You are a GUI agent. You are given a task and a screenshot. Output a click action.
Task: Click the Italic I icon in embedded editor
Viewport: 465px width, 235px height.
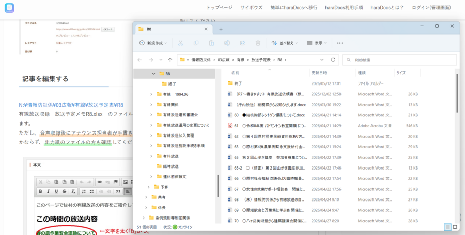pyautogui.click(x=49, y=191)
